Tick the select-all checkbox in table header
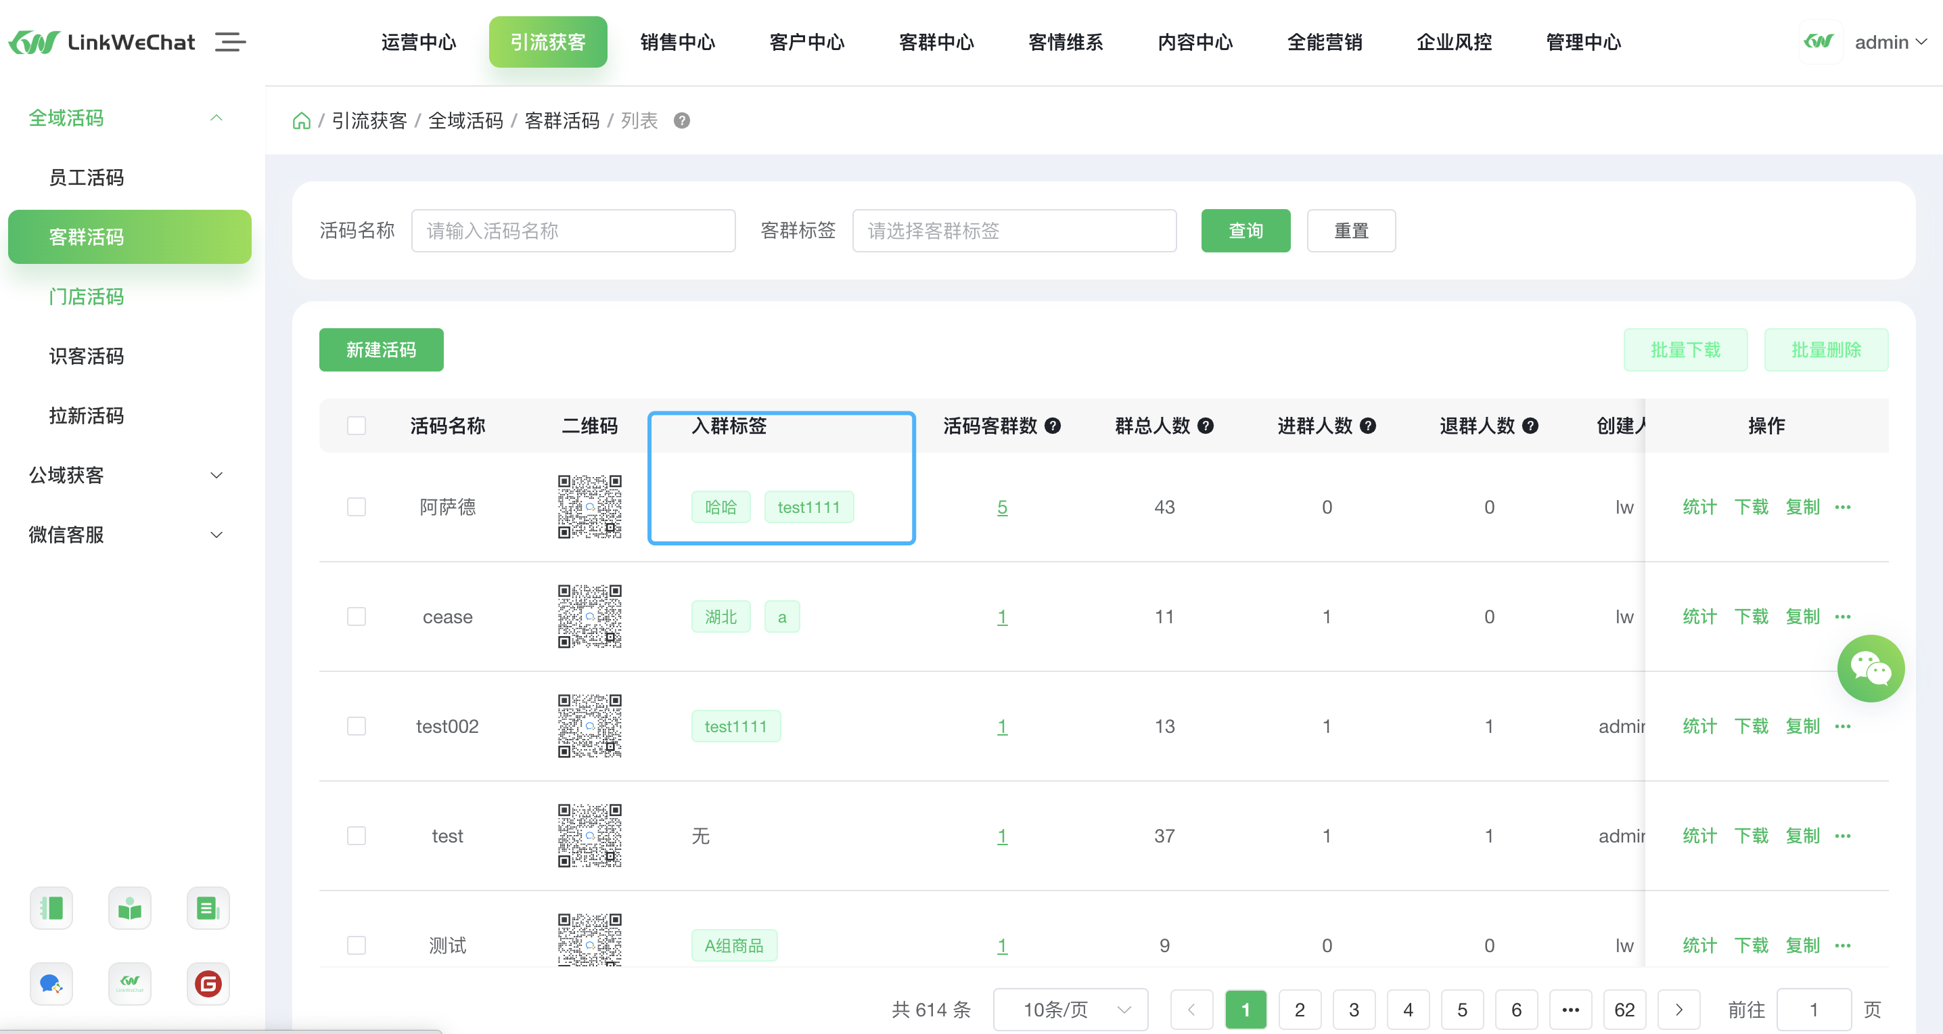1943x1034 pixels. 356,426
